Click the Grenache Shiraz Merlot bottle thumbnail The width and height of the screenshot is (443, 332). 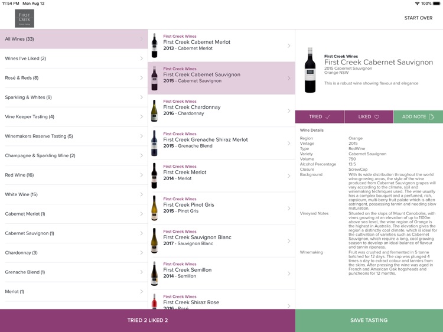click(155, 143)
